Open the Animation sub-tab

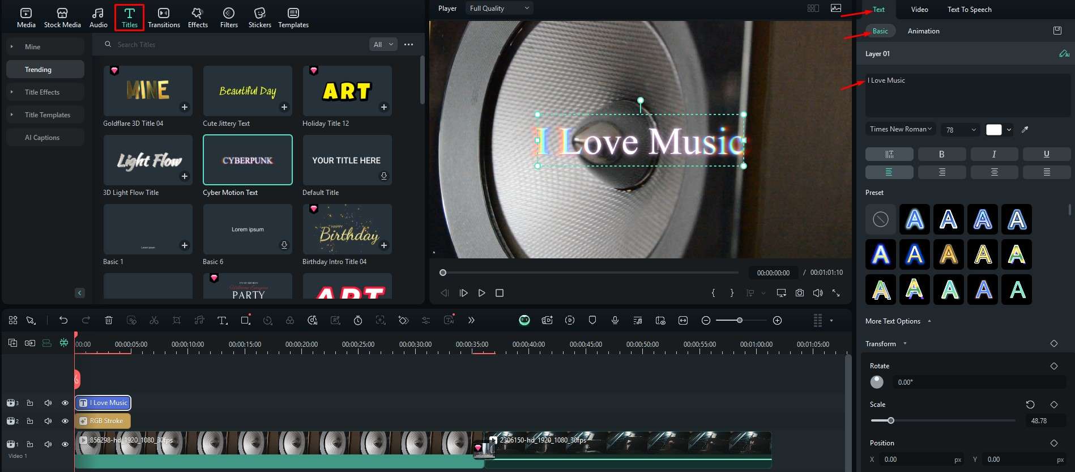(x=923, y=31)
